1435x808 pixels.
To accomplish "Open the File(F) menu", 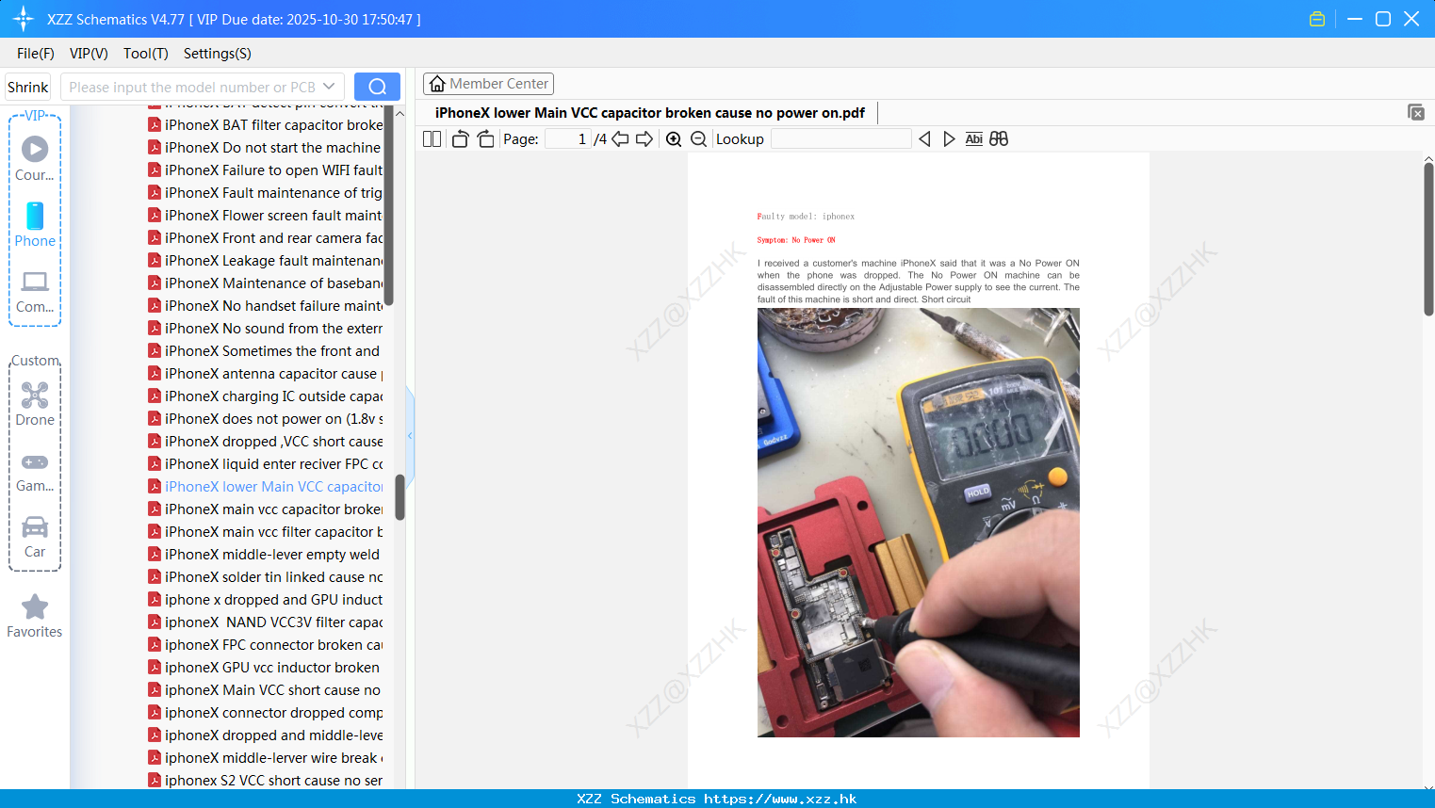I will (x=36, y=54).
